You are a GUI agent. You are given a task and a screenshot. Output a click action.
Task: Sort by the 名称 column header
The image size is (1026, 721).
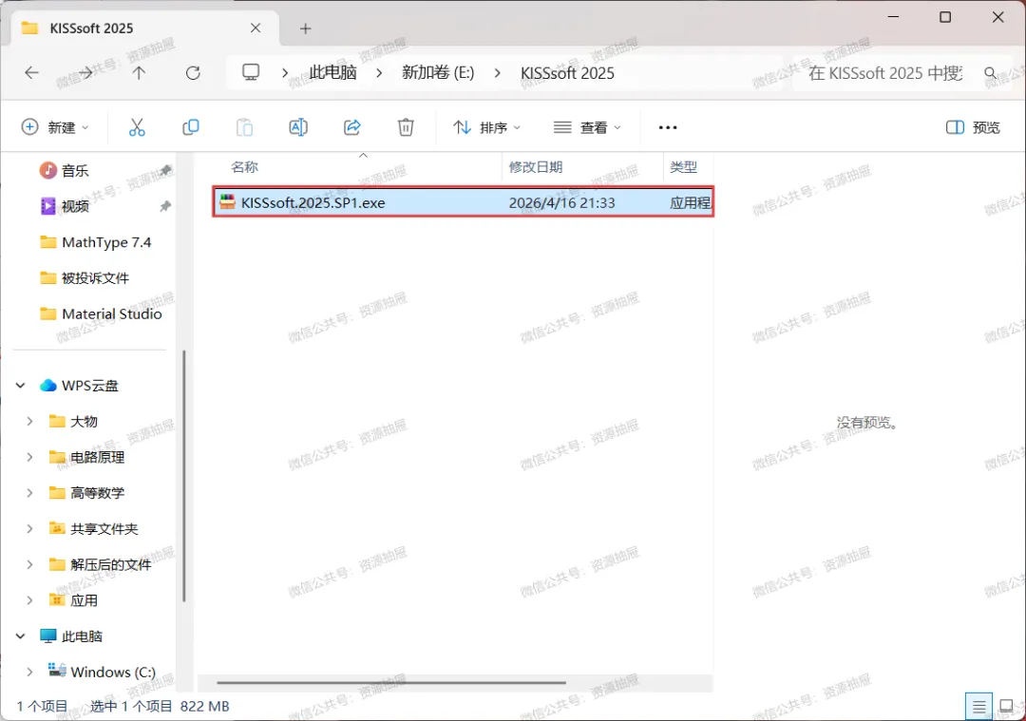point(244,167)
